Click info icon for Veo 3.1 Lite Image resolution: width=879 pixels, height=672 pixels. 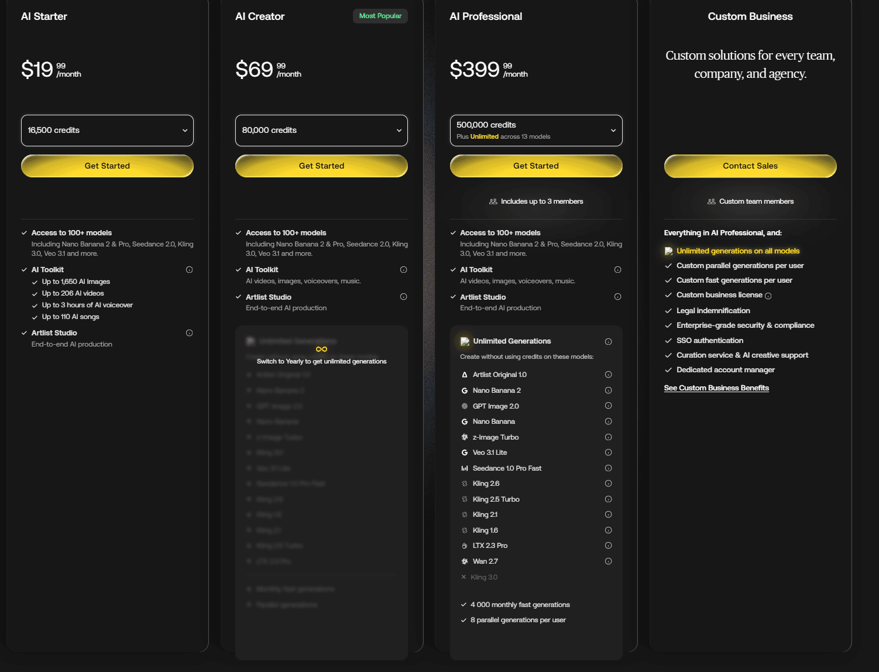(608, 452)
